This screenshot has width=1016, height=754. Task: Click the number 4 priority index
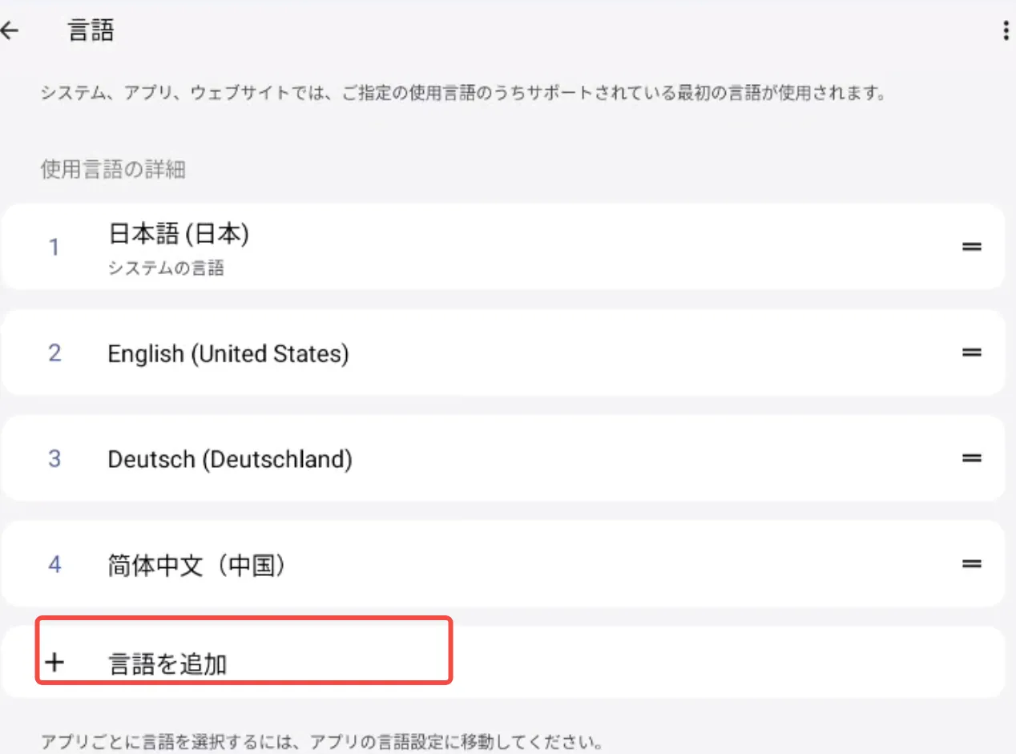(x=54, y=565)
